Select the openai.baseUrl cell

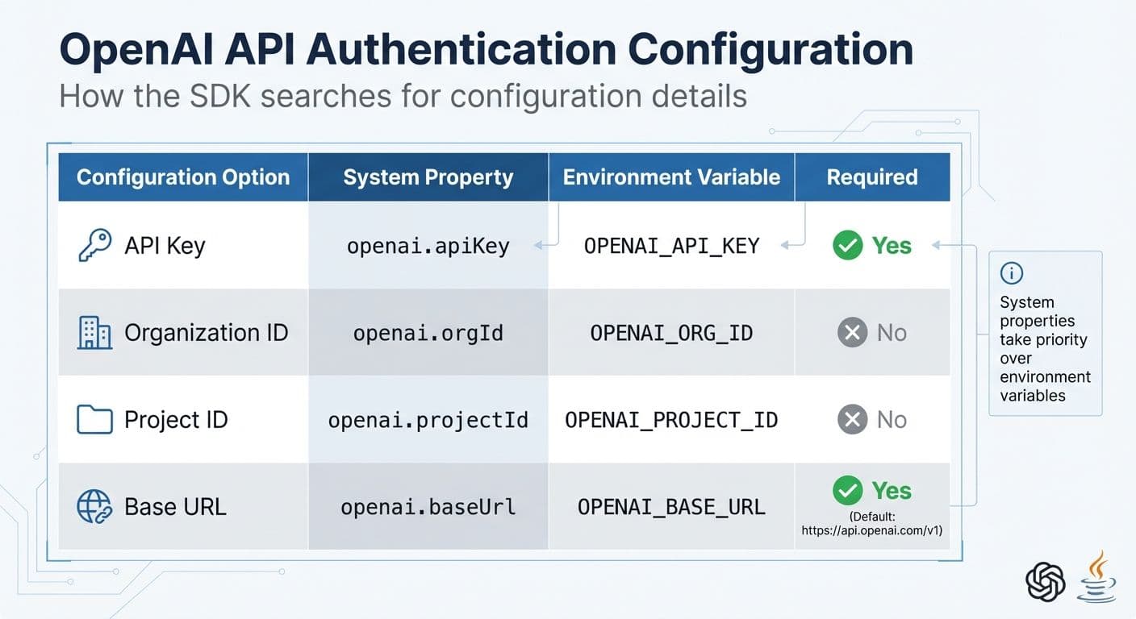coord(428,506)
